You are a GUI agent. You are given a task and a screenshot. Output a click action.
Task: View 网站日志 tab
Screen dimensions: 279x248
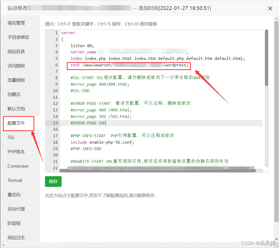(16, 238)
